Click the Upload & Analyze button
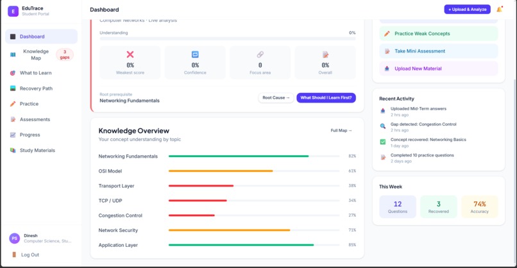 click(x=467, y=10)
